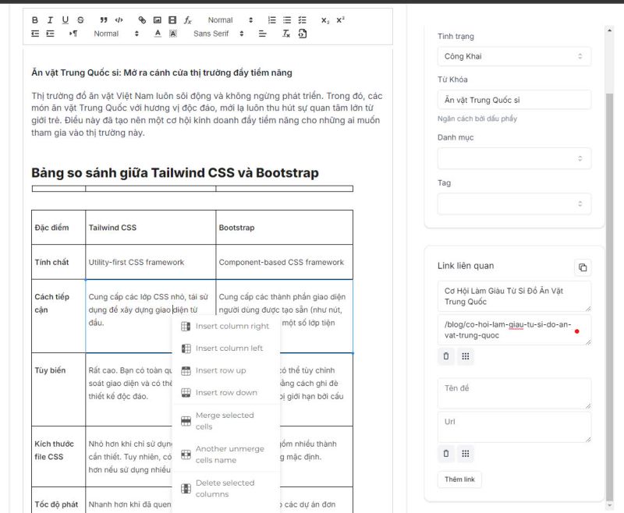The image size is (624, 513).
Task: Insert a formula with the fx icon
Action: point(188,20)
